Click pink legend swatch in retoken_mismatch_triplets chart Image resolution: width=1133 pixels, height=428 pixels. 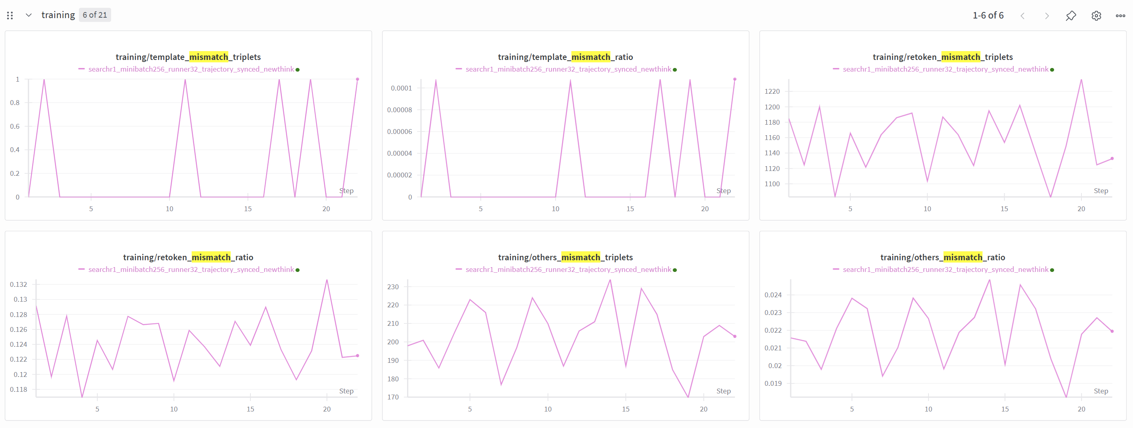[x=836, y=69]
